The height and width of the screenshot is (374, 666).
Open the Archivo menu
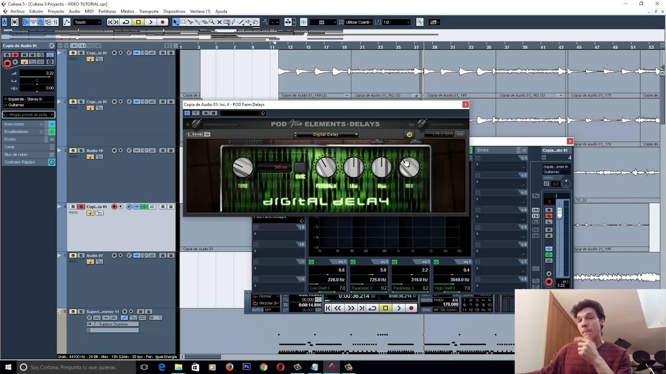(17, 11)
